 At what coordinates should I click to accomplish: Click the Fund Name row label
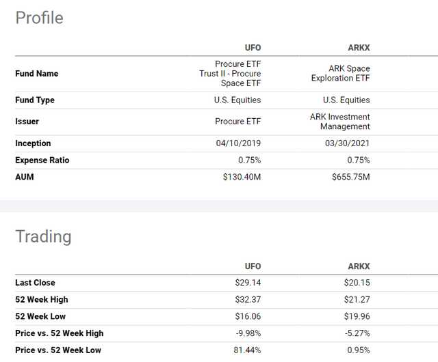point(37,74)
